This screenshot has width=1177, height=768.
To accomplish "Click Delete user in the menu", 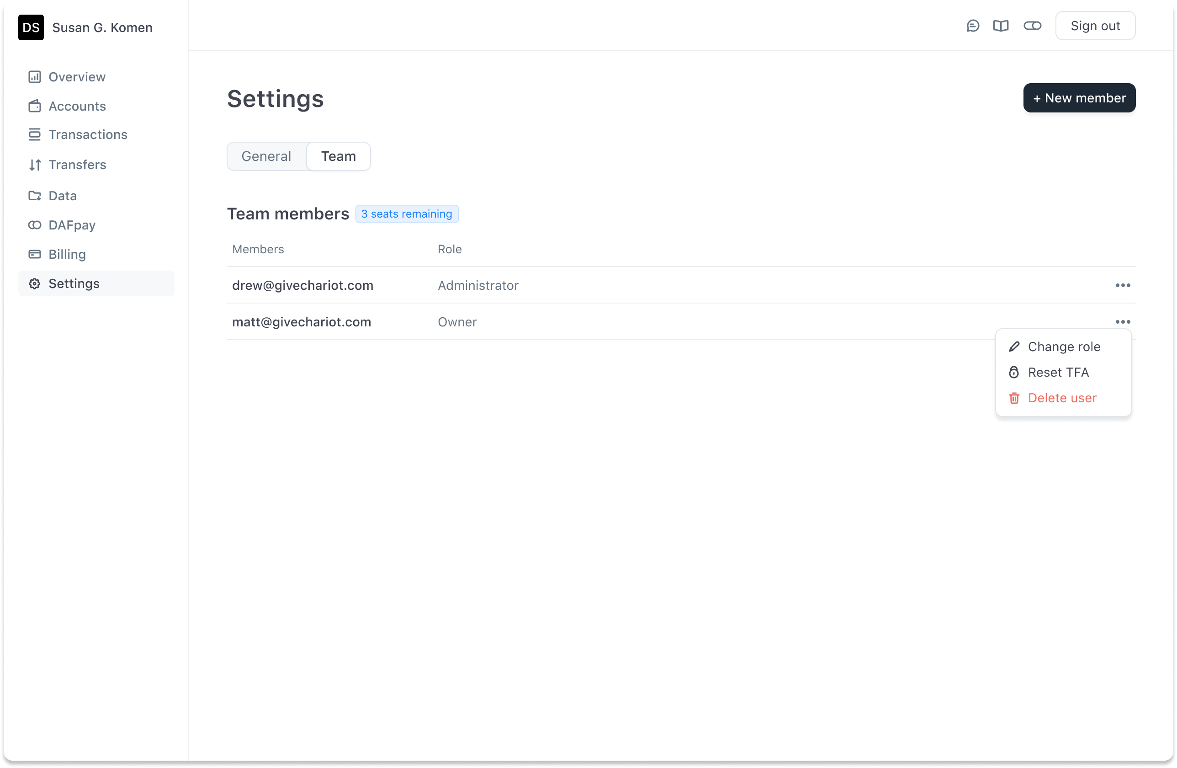I will (x=1061, y=398).
